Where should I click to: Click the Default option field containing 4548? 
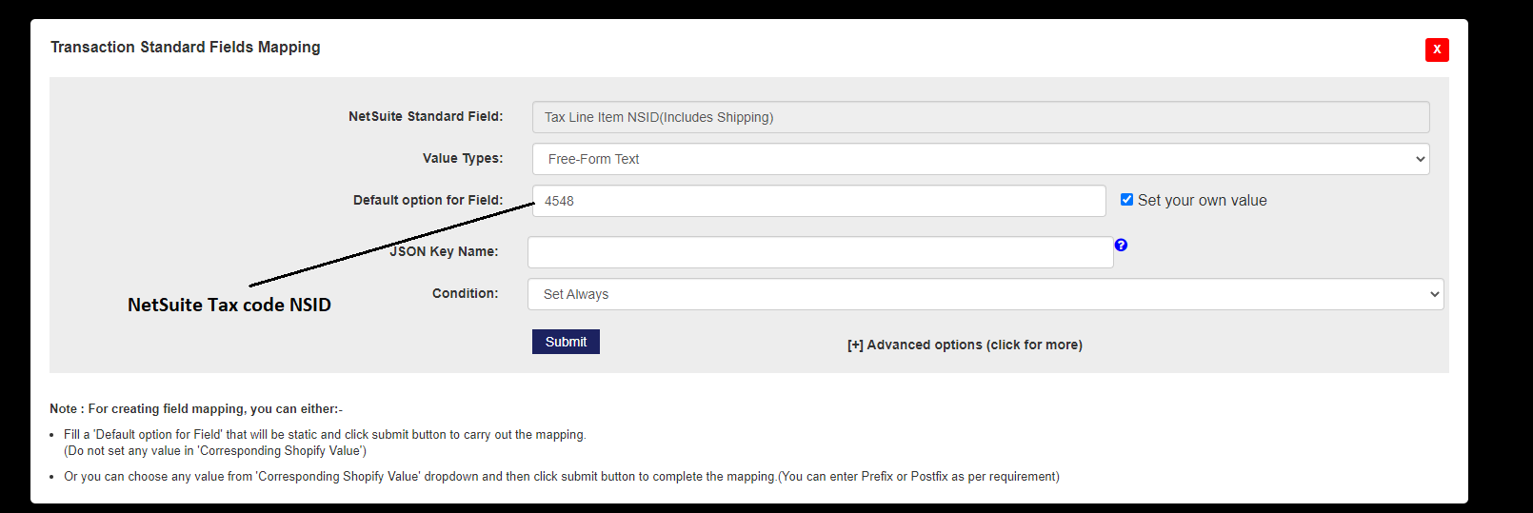point(818,201)
